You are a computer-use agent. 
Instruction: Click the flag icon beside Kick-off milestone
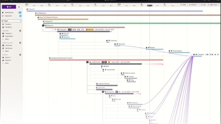[62, 34]
